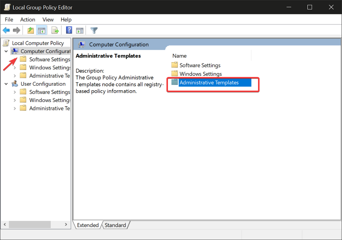Click the gray Forward arrow

(17, 30)
